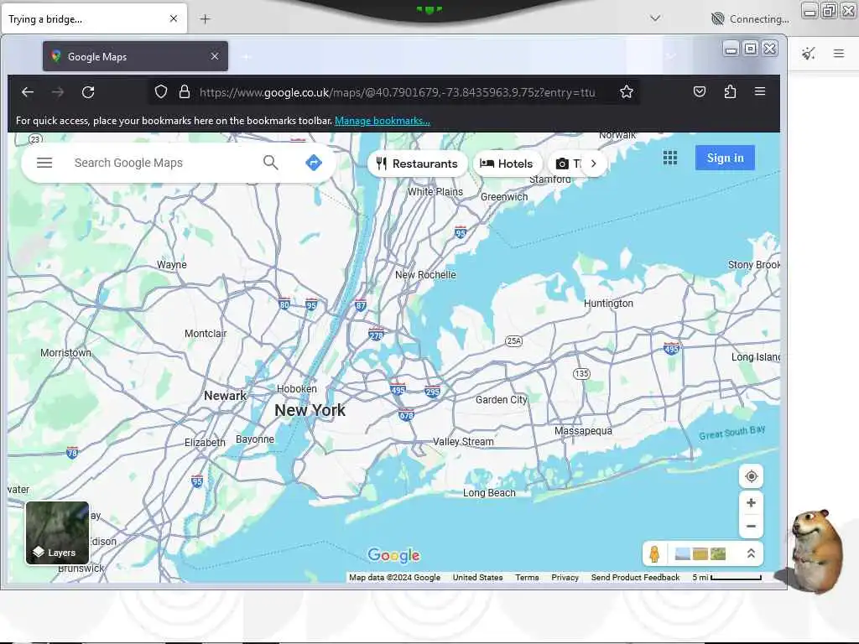Viewport: 859px width, 644px height.
Task: Zoom out the map with minus button
Action: point(751,527)
